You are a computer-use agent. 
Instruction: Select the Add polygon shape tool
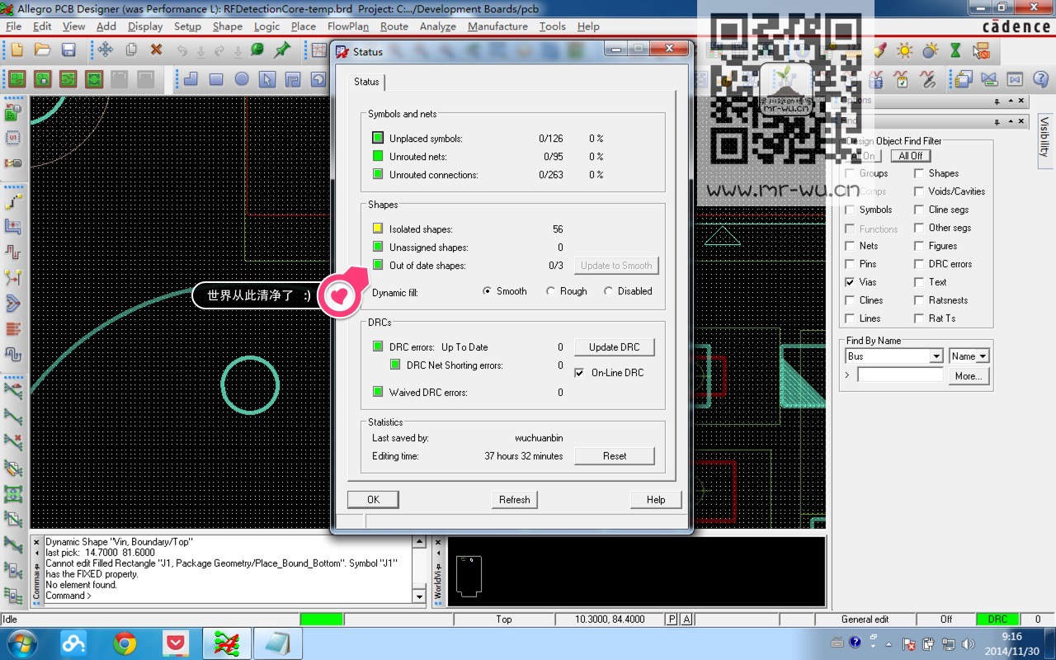191,79
